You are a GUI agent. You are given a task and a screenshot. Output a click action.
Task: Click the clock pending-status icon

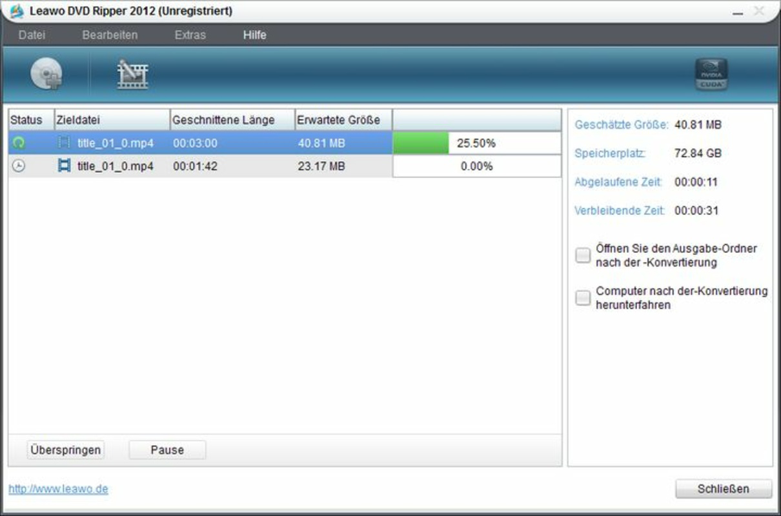point(20,166)
